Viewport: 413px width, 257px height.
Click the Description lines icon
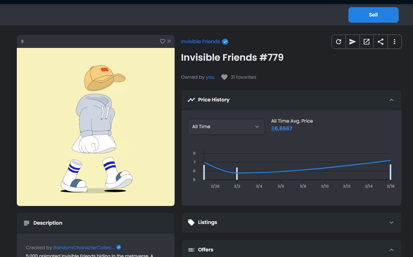(x=27, y=223)
